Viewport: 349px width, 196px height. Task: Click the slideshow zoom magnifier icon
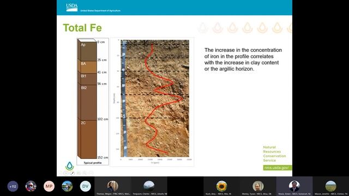[x=85, y=173]
